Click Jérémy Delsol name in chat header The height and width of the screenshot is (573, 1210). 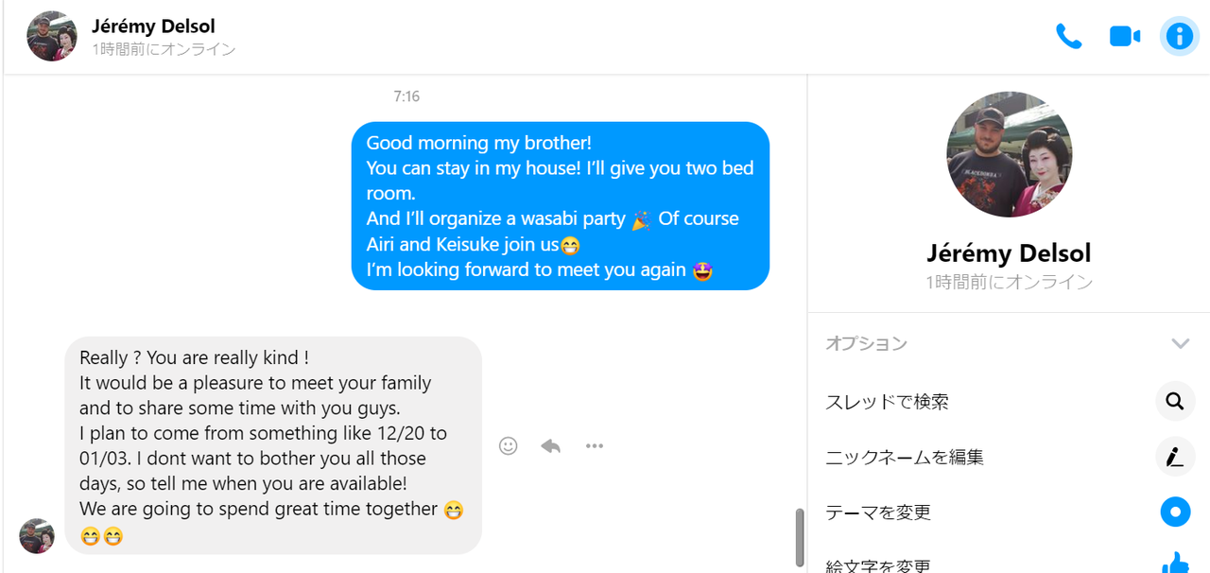point(154,26)
